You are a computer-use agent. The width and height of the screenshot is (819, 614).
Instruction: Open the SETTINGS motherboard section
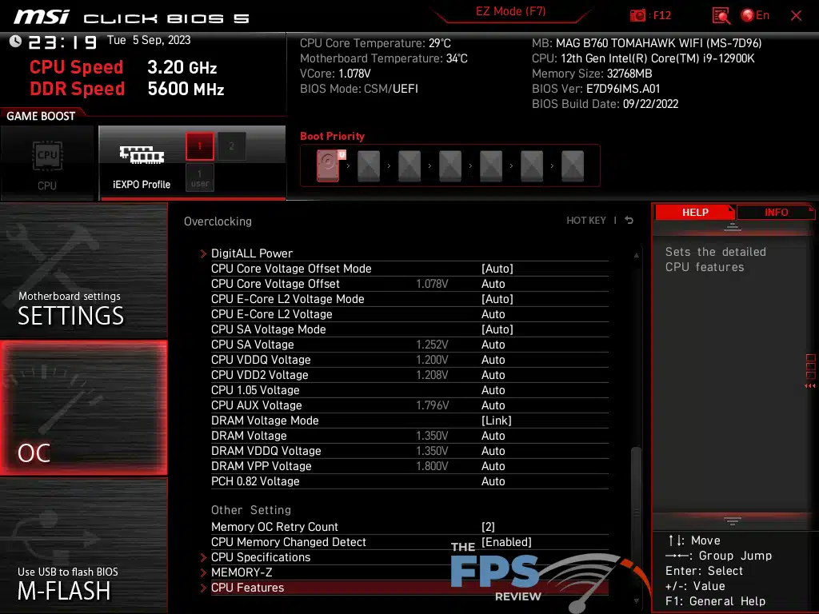pos(83,270)
